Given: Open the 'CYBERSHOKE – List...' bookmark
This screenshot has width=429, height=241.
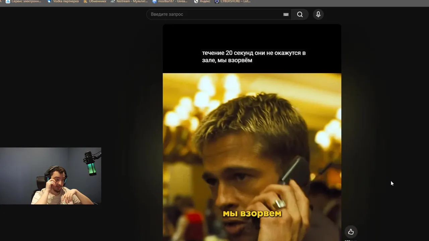Looking at the screenshot, I should point(233,1).
